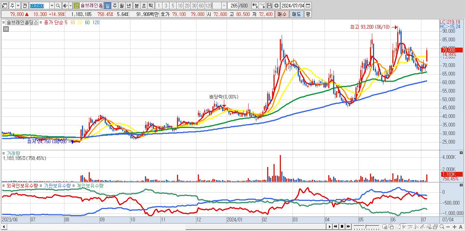Select the 분 minute period button
This screenshot has height=231, width=465.
click(136, 6)
